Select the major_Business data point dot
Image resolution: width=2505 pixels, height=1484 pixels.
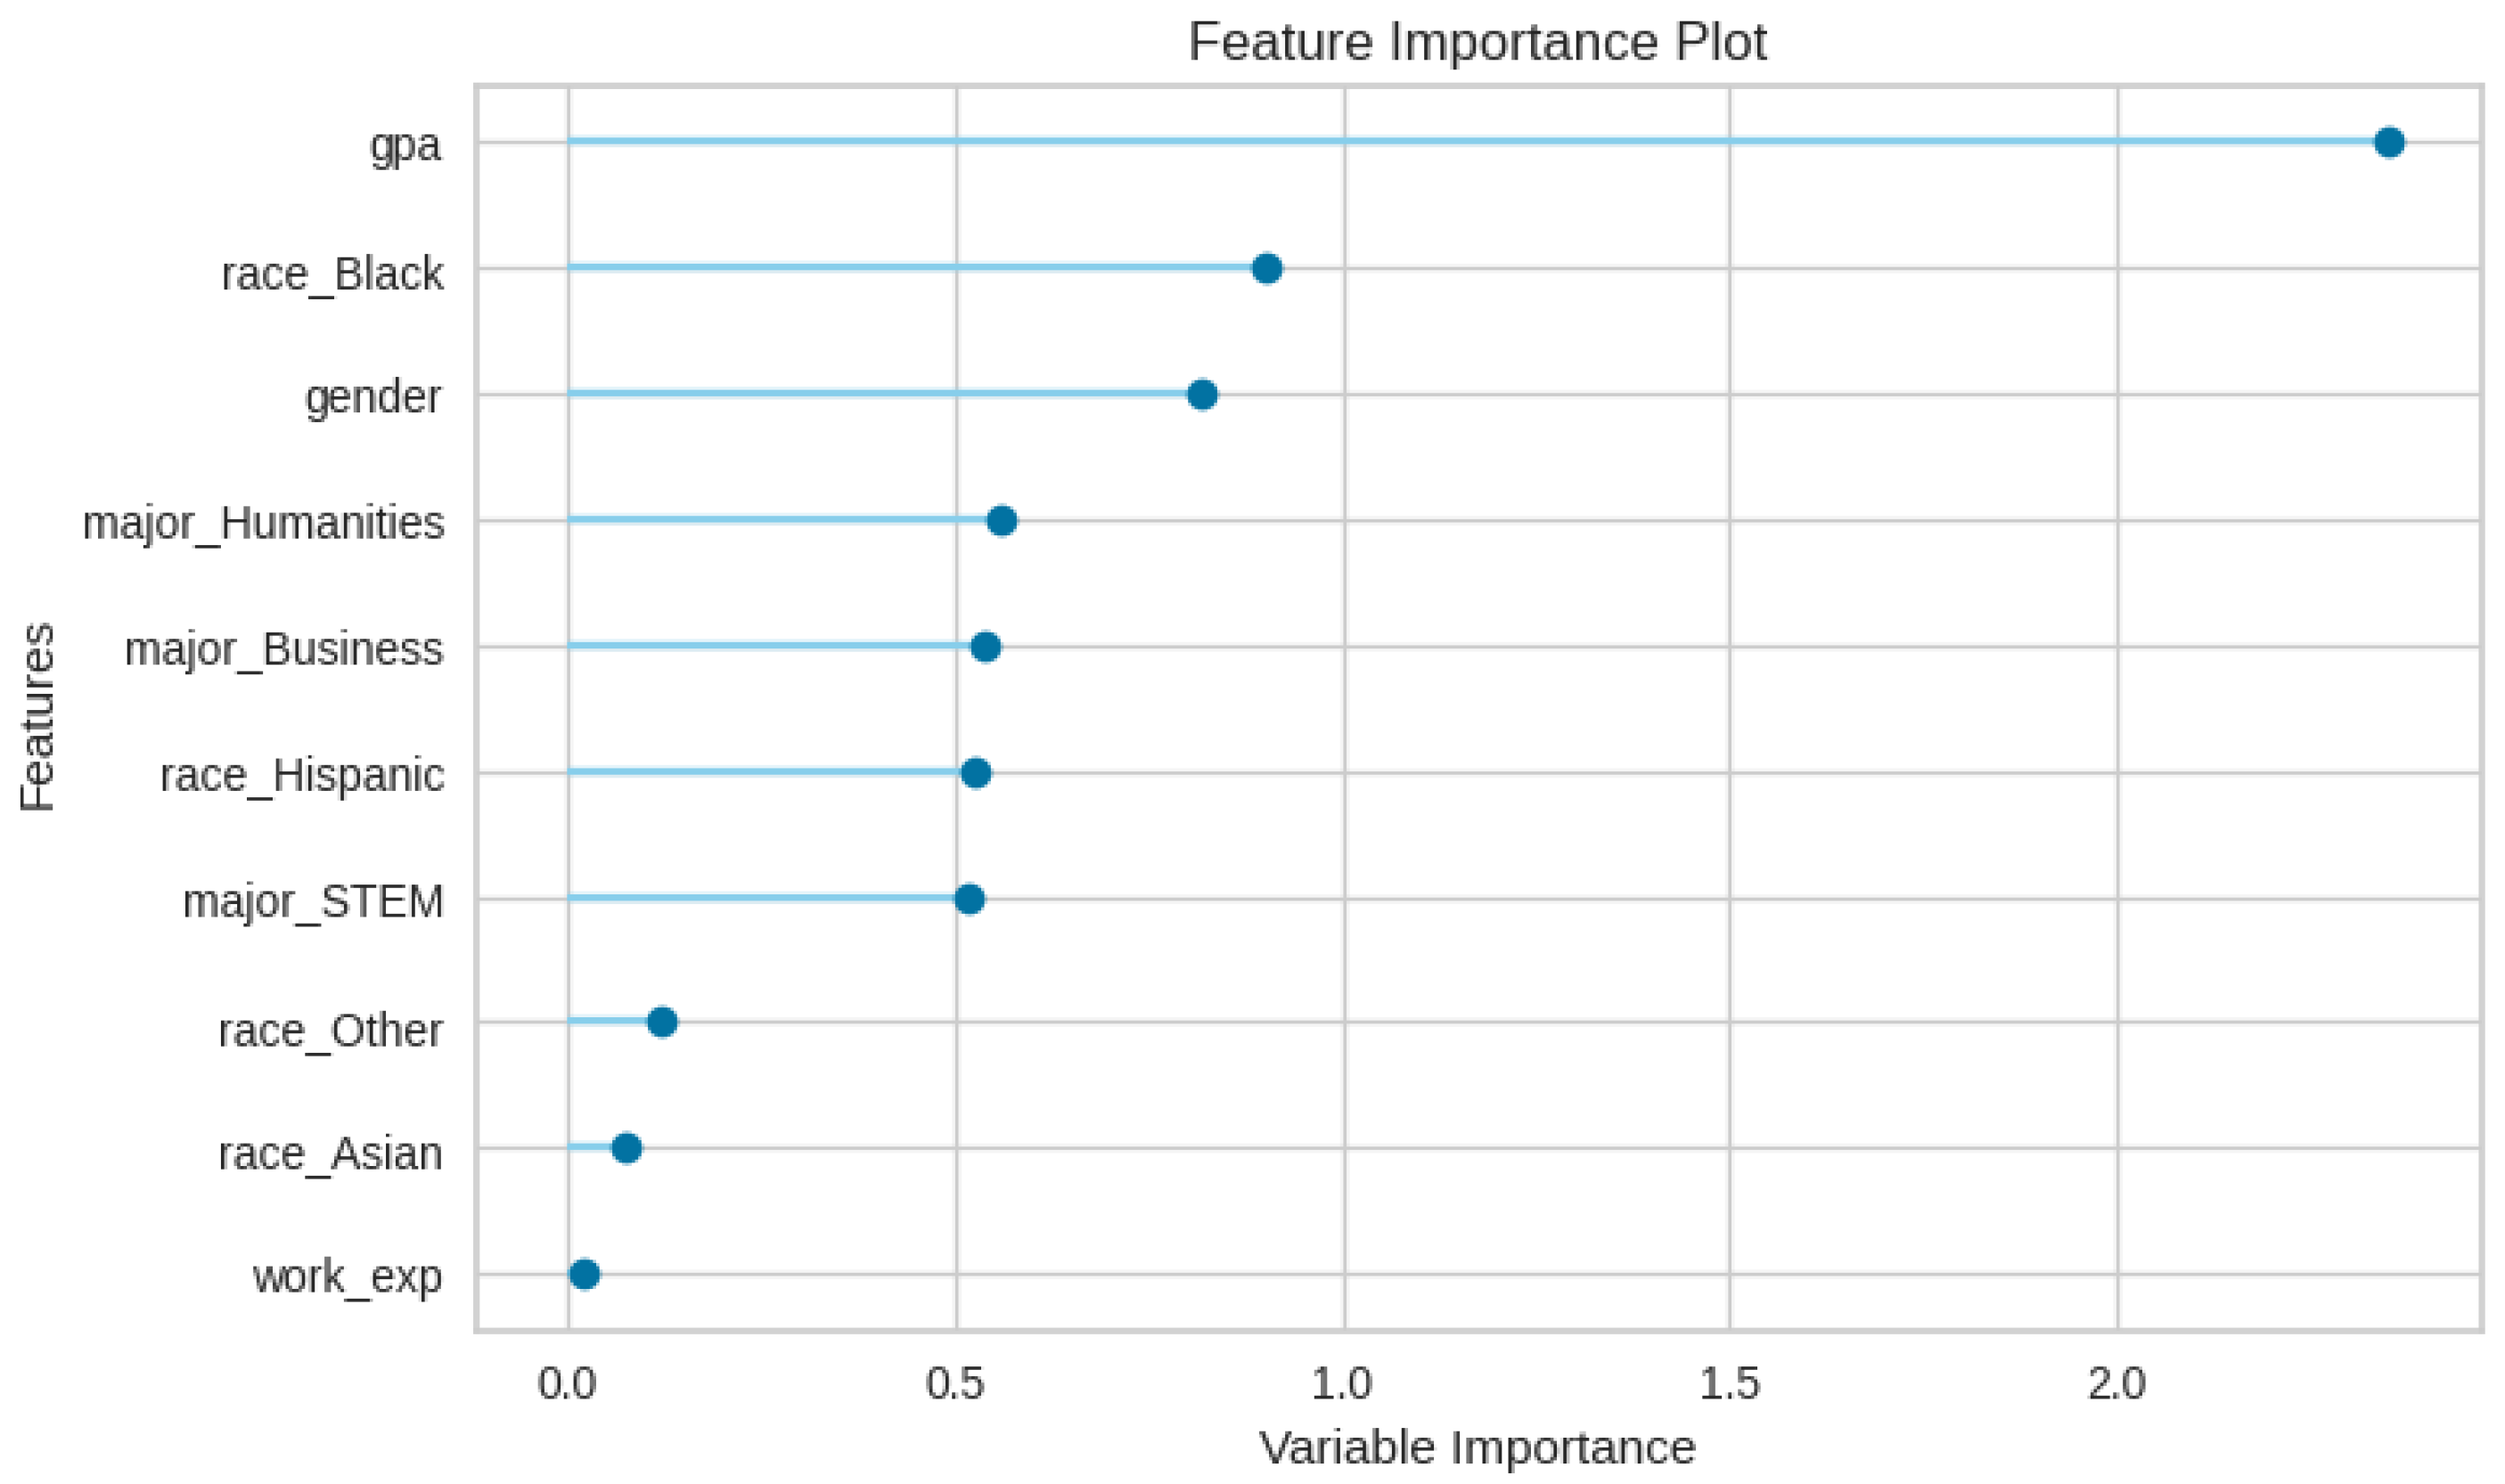tap(986, 647)
